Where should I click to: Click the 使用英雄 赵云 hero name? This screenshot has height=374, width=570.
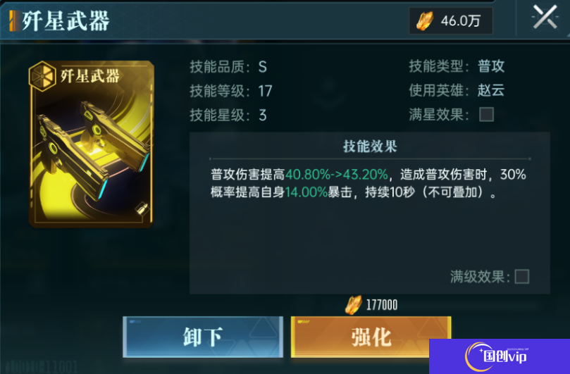coord(491,90)
